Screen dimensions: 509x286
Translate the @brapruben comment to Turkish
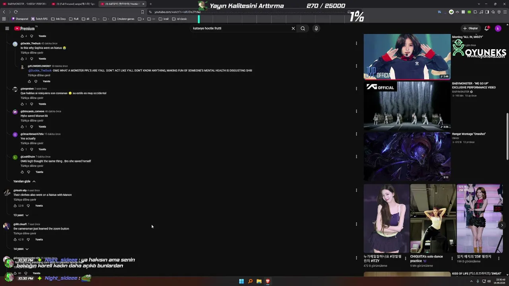click(32, 98)
